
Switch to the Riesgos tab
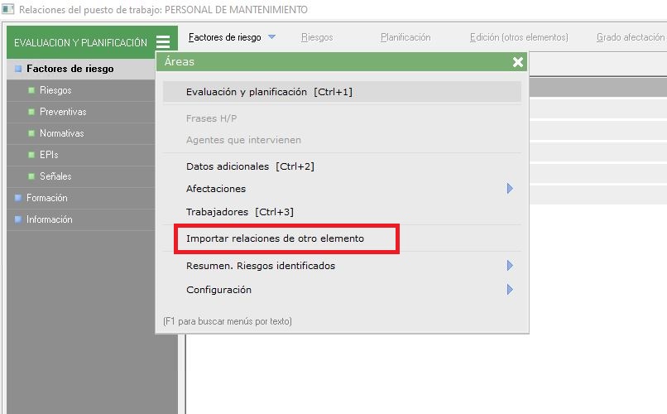point(317,37)
